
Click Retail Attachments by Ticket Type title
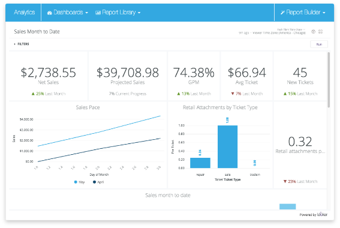pos(220,107)
